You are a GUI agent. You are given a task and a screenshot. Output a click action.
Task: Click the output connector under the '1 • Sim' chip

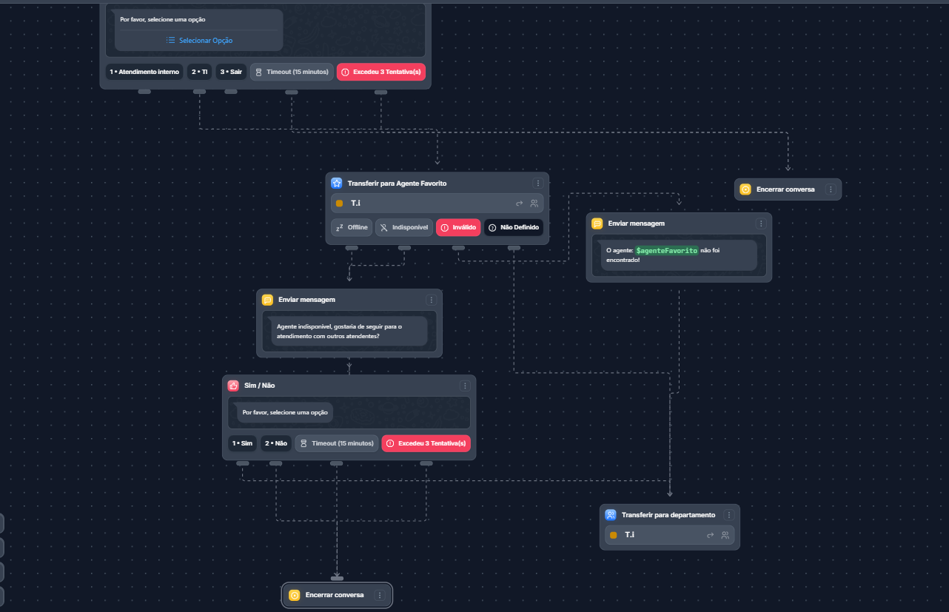242,463
